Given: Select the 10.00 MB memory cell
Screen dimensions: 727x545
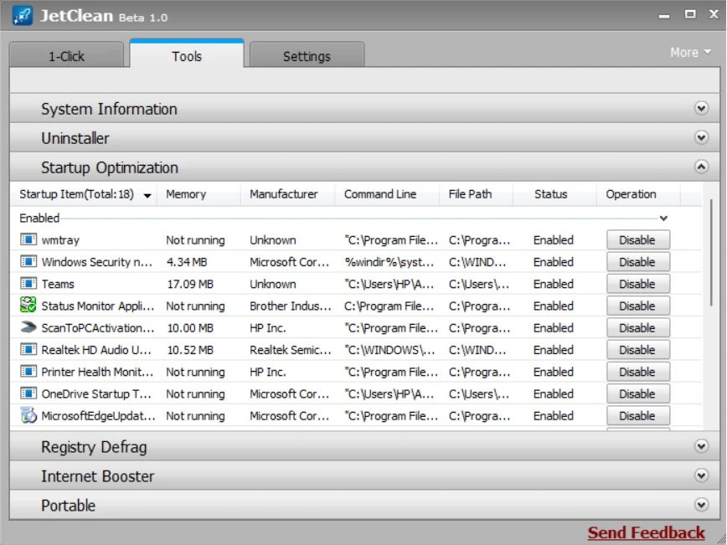Looking at the screenshot, I should pyautogui.click(x=190, y=328).
